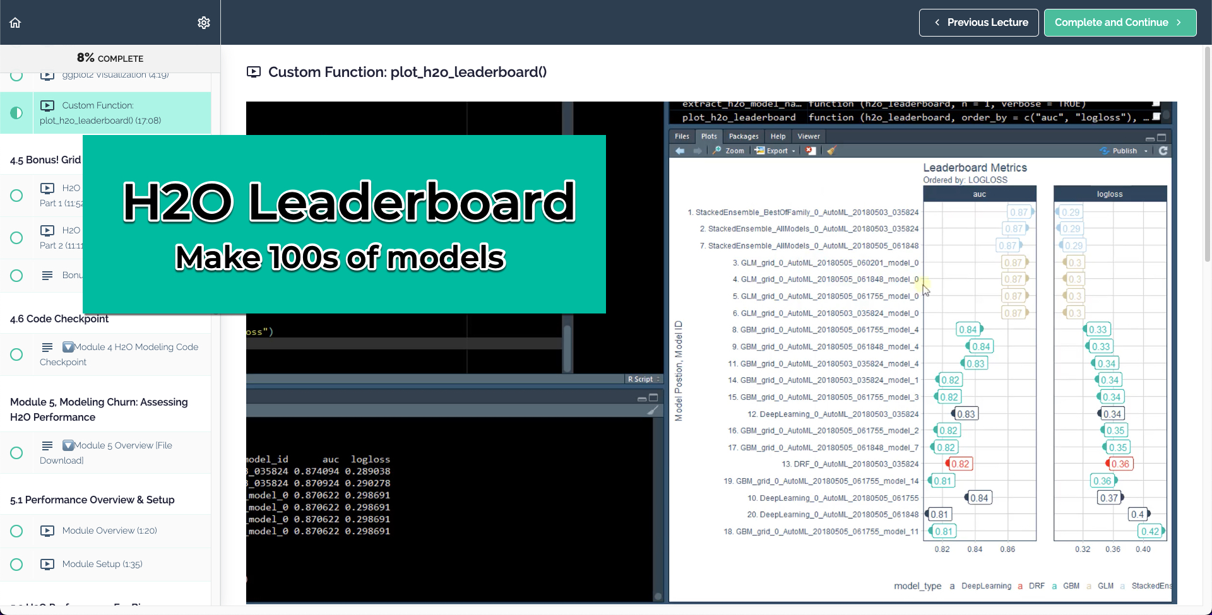Switch to the Packages tab

[744, 136]
